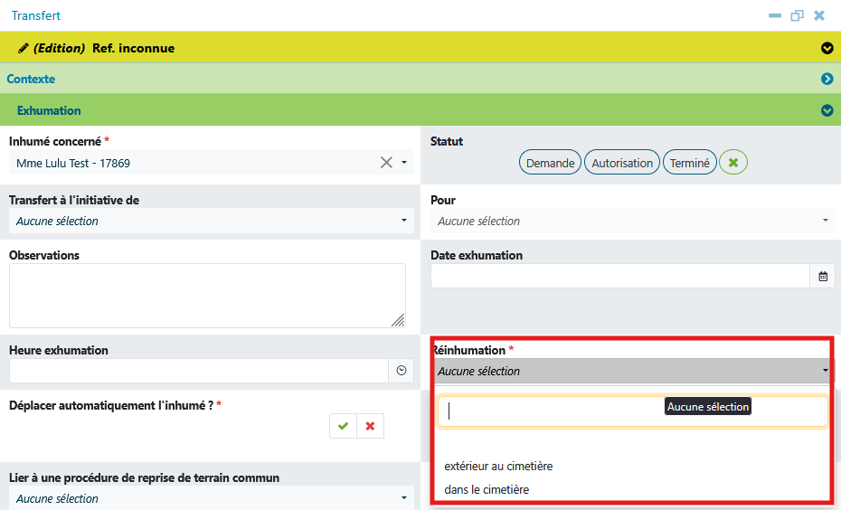Restore the Transfert window size
This screenshot has height=510, width=841.
pos(797,15)
